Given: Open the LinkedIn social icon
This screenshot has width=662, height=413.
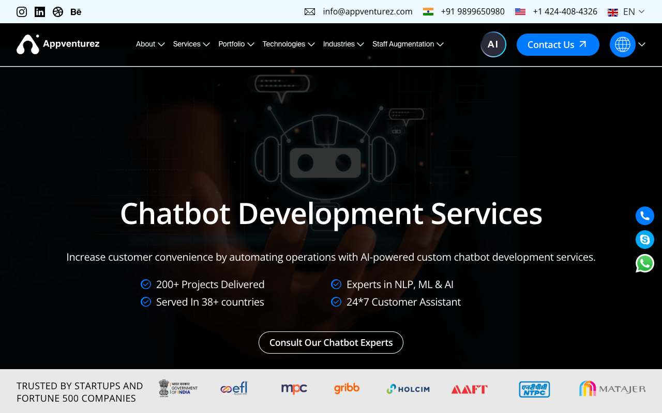Looking at the screenshot, I should coord(40,12).
